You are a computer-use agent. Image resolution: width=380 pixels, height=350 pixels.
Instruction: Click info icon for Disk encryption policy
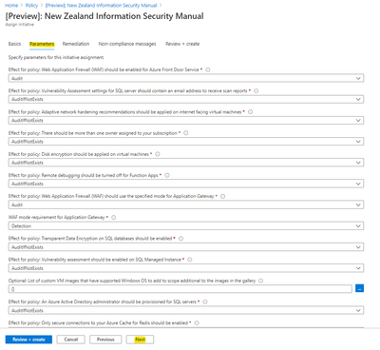[158, 154]
